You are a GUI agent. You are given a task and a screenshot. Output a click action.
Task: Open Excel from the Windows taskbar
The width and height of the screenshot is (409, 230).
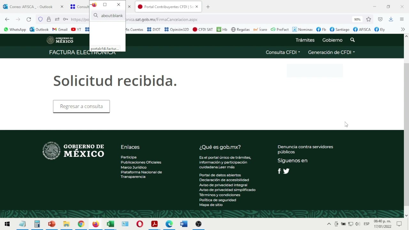pos(110,224)
